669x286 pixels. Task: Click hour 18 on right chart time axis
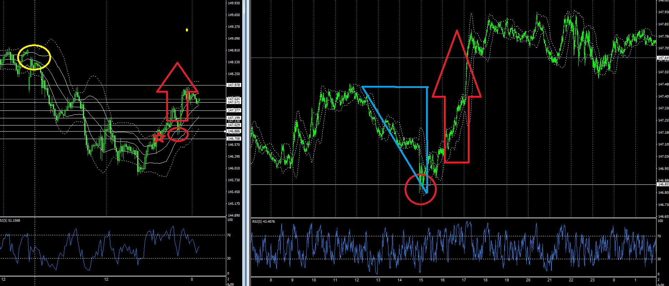[x=485, y=280]
